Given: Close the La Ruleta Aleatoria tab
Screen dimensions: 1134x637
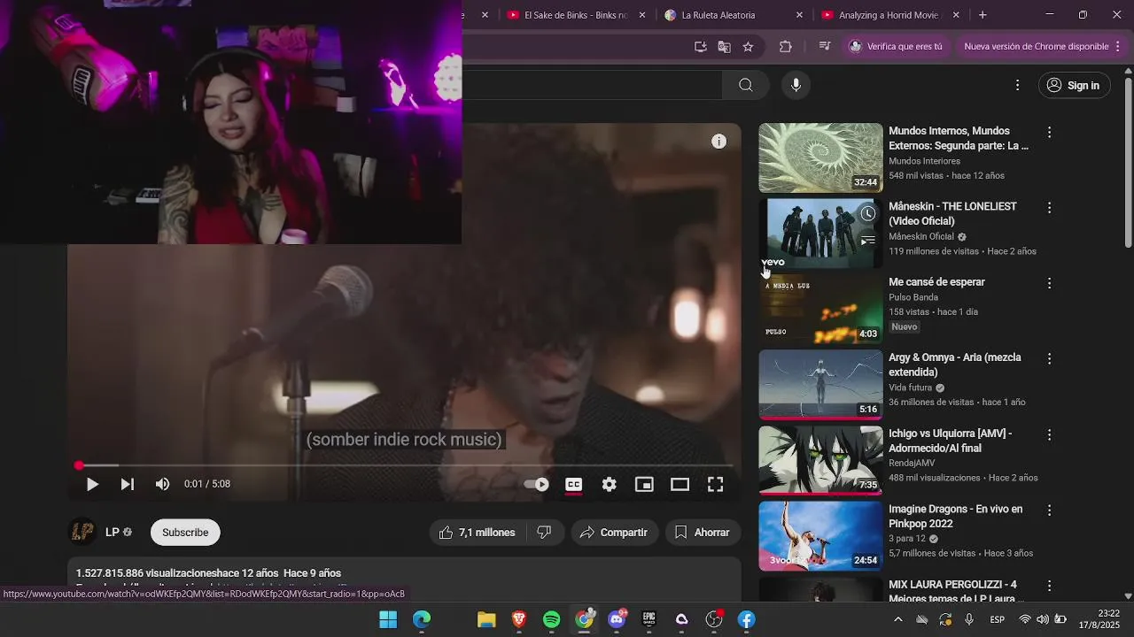Looking at the screenshot, I should (799, 15).
